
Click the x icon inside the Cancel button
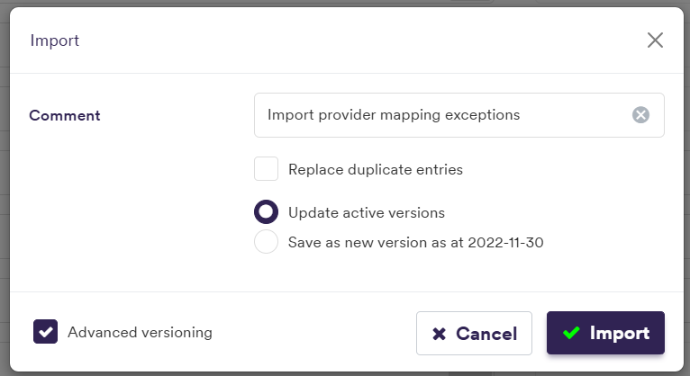[x=440, y=334]
